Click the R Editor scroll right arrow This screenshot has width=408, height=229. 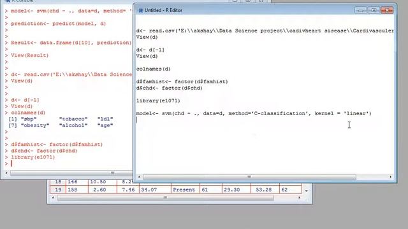[x=390, y=177]
